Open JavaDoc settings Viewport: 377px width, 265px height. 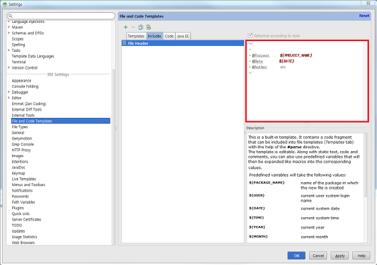(19, 167)
